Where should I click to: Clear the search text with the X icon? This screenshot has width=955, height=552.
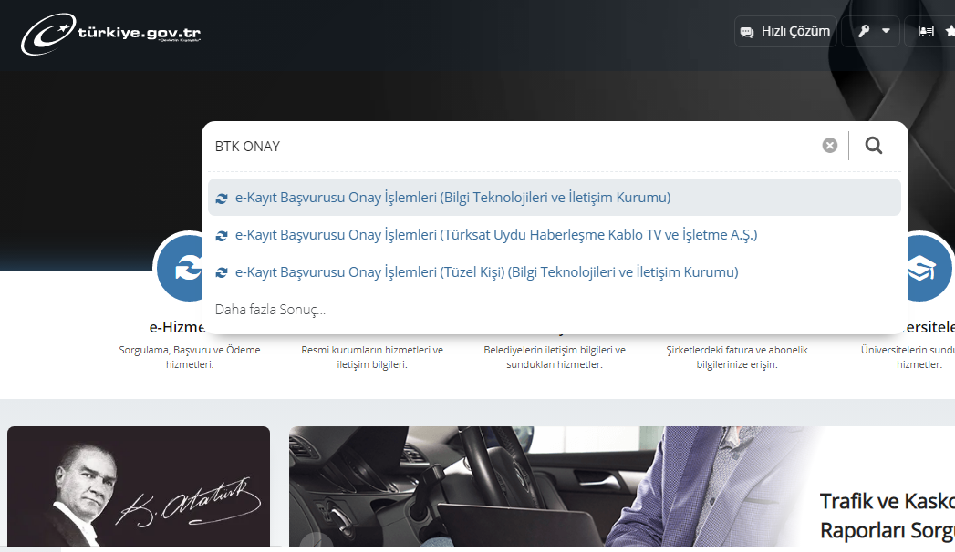tap(829, 146)
